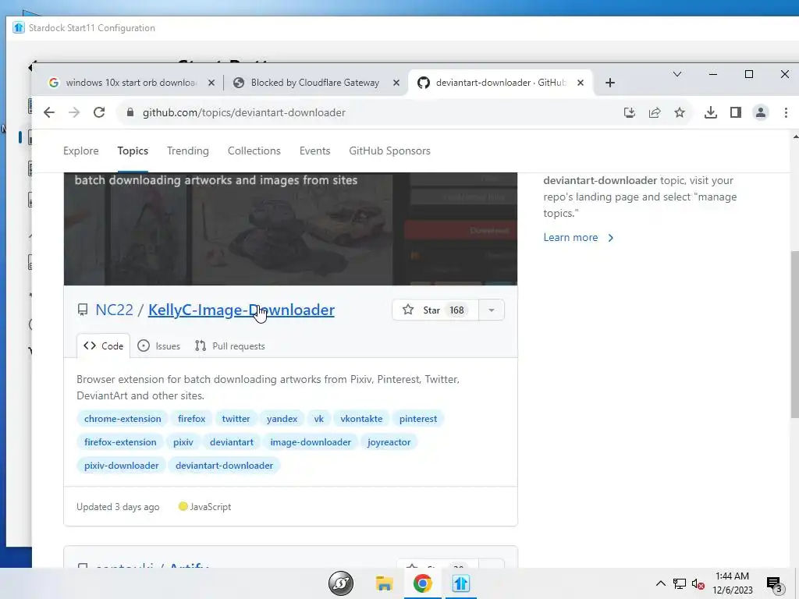Open a new browser tab
799x599 pixels.
[610, 83]
